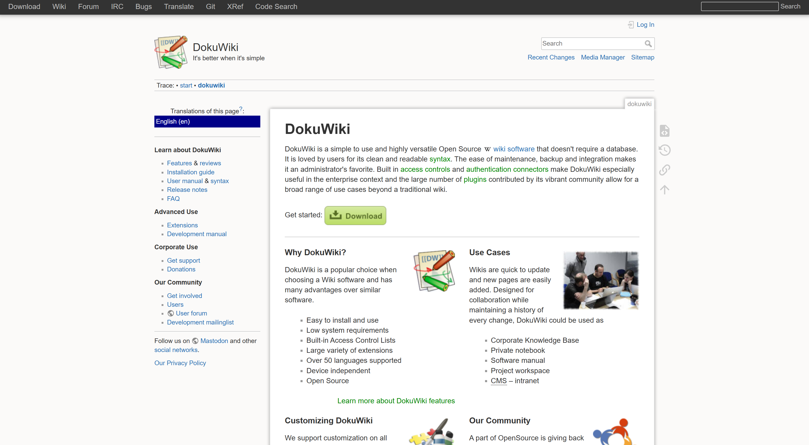Click the globe icon beside Mastodon
809x445 pixels.
tap(195, 341)
